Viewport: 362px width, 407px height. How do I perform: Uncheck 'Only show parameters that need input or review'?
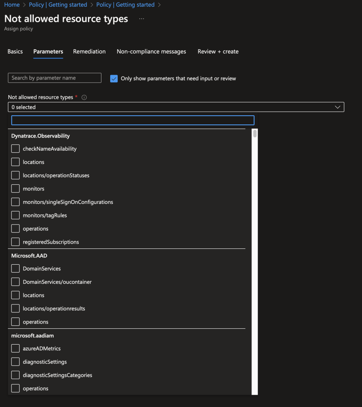114,78
